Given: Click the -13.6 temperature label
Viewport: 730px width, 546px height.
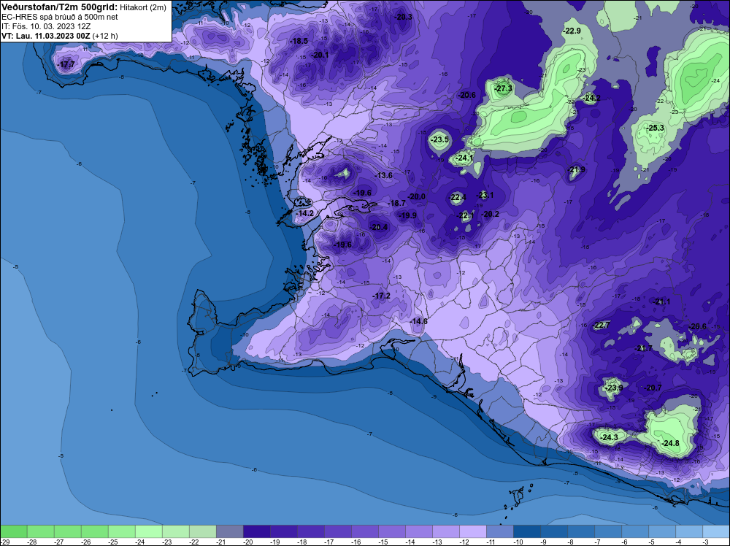Looking at the screenshot, I should click(x=384, y=175).
